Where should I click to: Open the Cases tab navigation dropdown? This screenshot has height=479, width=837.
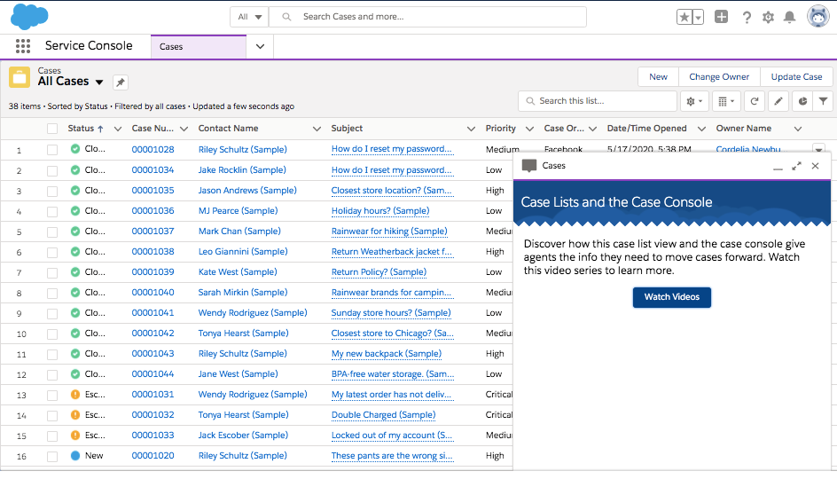click(260, 46)
